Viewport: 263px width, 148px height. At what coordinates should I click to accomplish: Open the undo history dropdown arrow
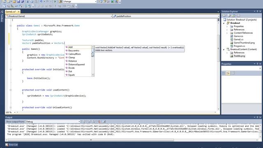pos(44,2)
